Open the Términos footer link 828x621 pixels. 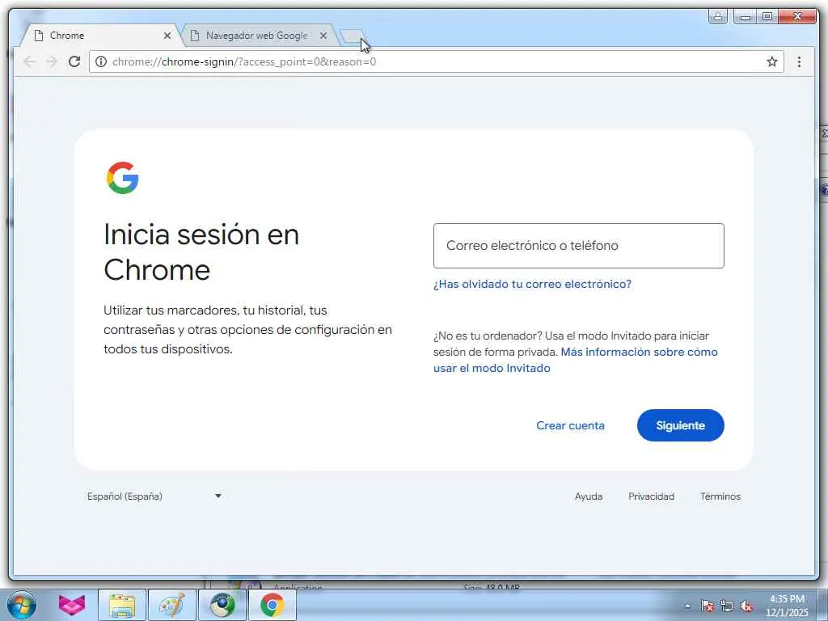click(x=720, y=496)
